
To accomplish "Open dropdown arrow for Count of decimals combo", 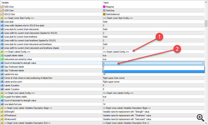I will 202,63.
